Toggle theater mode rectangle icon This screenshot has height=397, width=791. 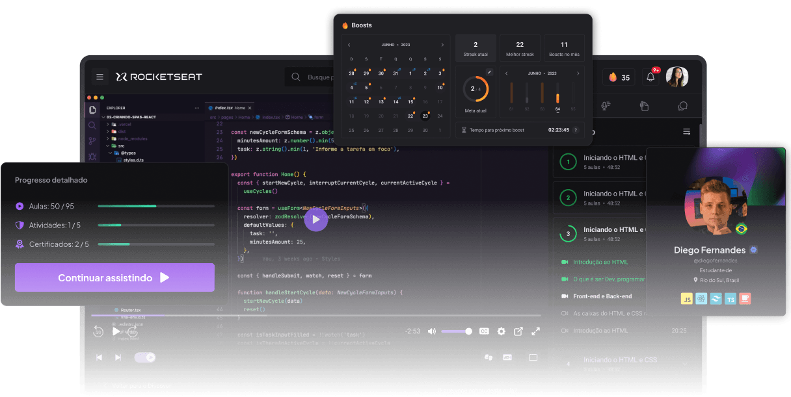click(x=533, y=357)
